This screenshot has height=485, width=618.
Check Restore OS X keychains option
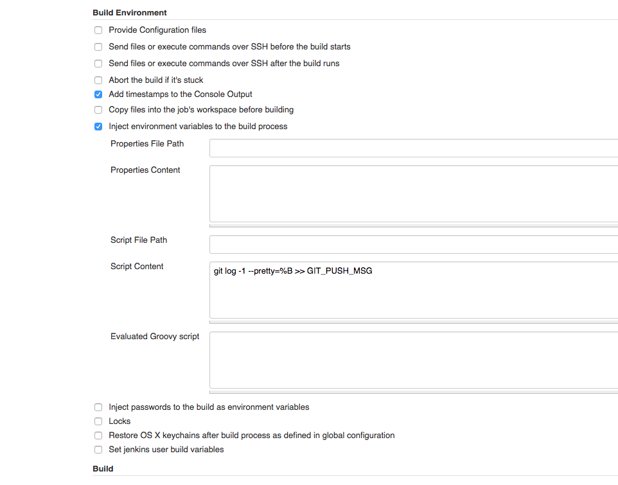coord(98,436)
